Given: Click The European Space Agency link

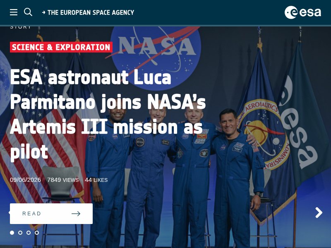Looking at the screenshot, I should [88, 12].
